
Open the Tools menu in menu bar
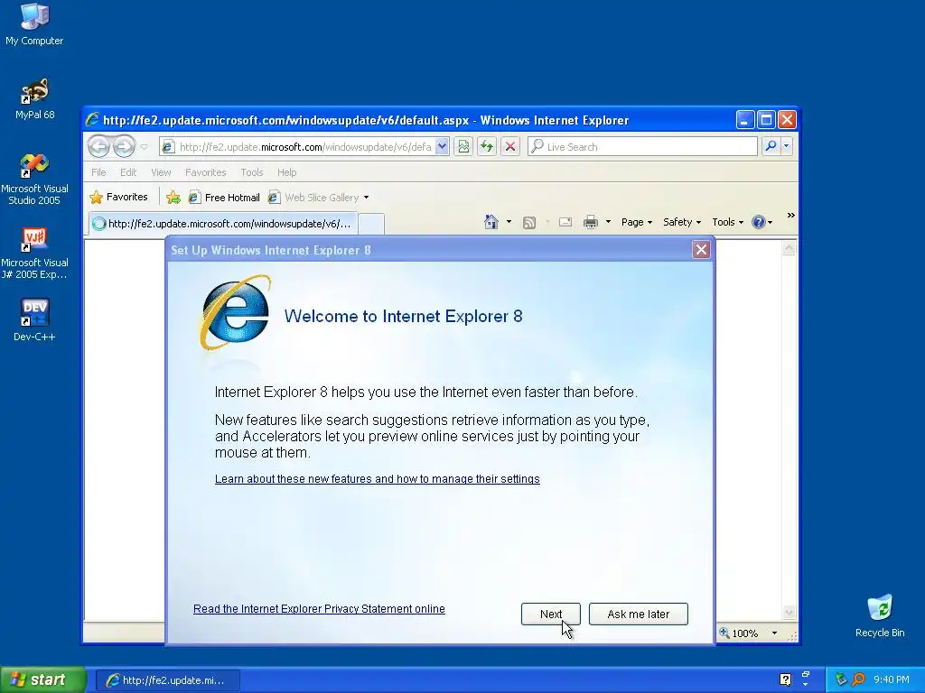252,172
